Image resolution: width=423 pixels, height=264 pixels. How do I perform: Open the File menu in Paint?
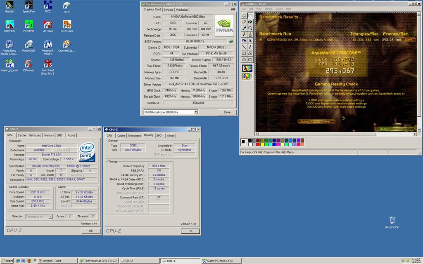(244, 9)
